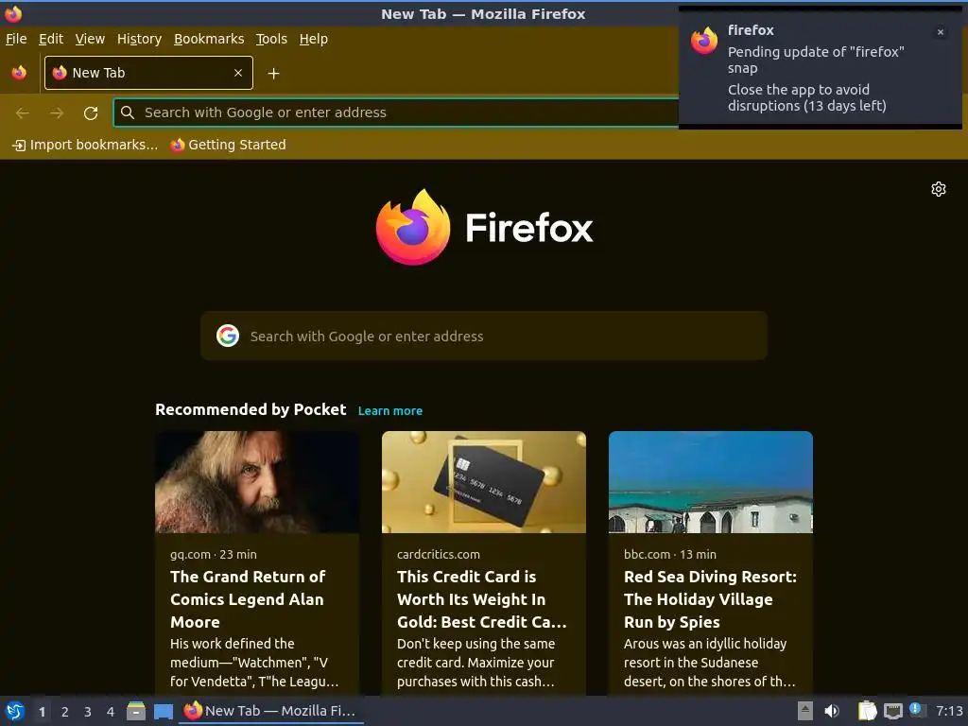968x726 pixels.
Task: Focus the toolbar address bar
Action: [x=396, y=112]
